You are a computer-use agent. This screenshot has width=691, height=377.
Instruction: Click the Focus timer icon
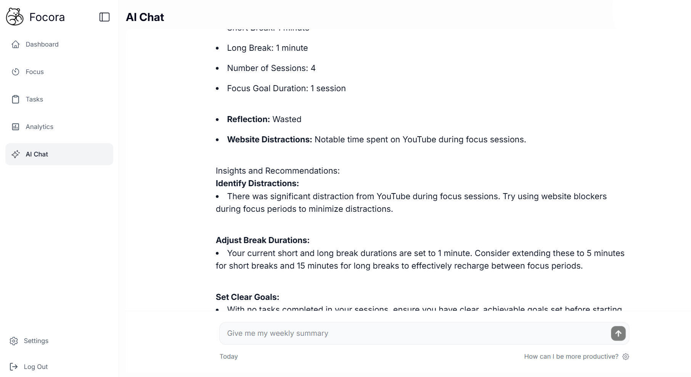tap(16, 72)
